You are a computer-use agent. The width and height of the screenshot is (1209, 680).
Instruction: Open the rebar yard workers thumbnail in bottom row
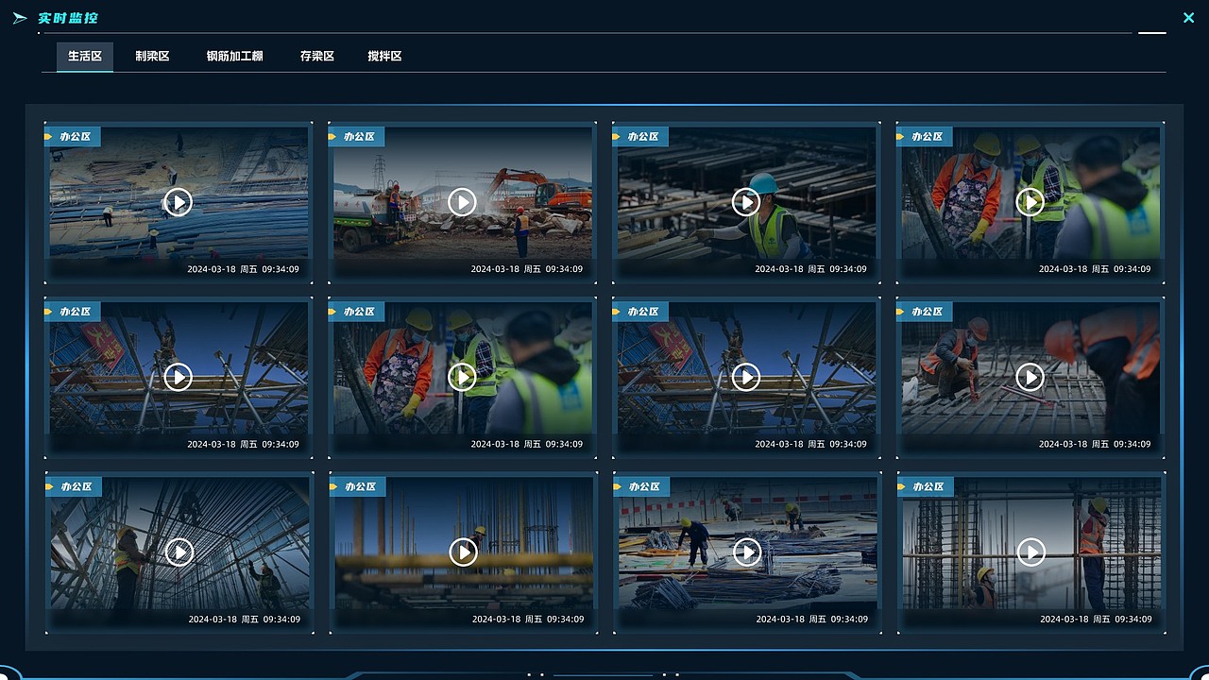click(747, 552)
